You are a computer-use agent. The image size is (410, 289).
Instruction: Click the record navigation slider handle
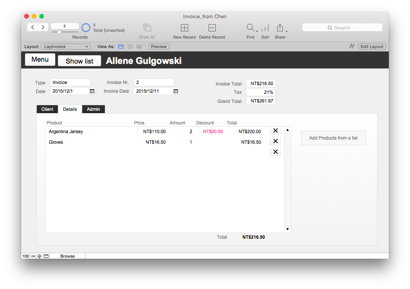click(x=59, y=33)
